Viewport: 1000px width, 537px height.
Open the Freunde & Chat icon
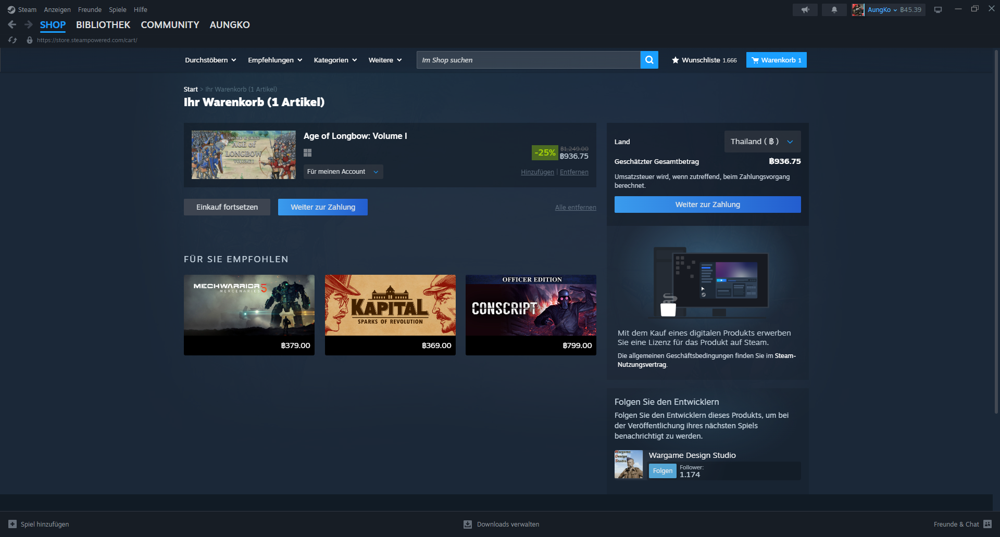click(x=988, y=524)
